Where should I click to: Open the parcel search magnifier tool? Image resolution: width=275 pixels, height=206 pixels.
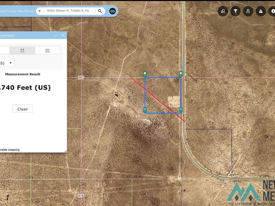[x=223, y=11]
